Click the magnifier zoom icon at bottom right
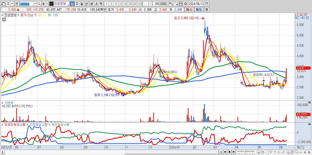The image size is (312, 155). coord(296,152)
